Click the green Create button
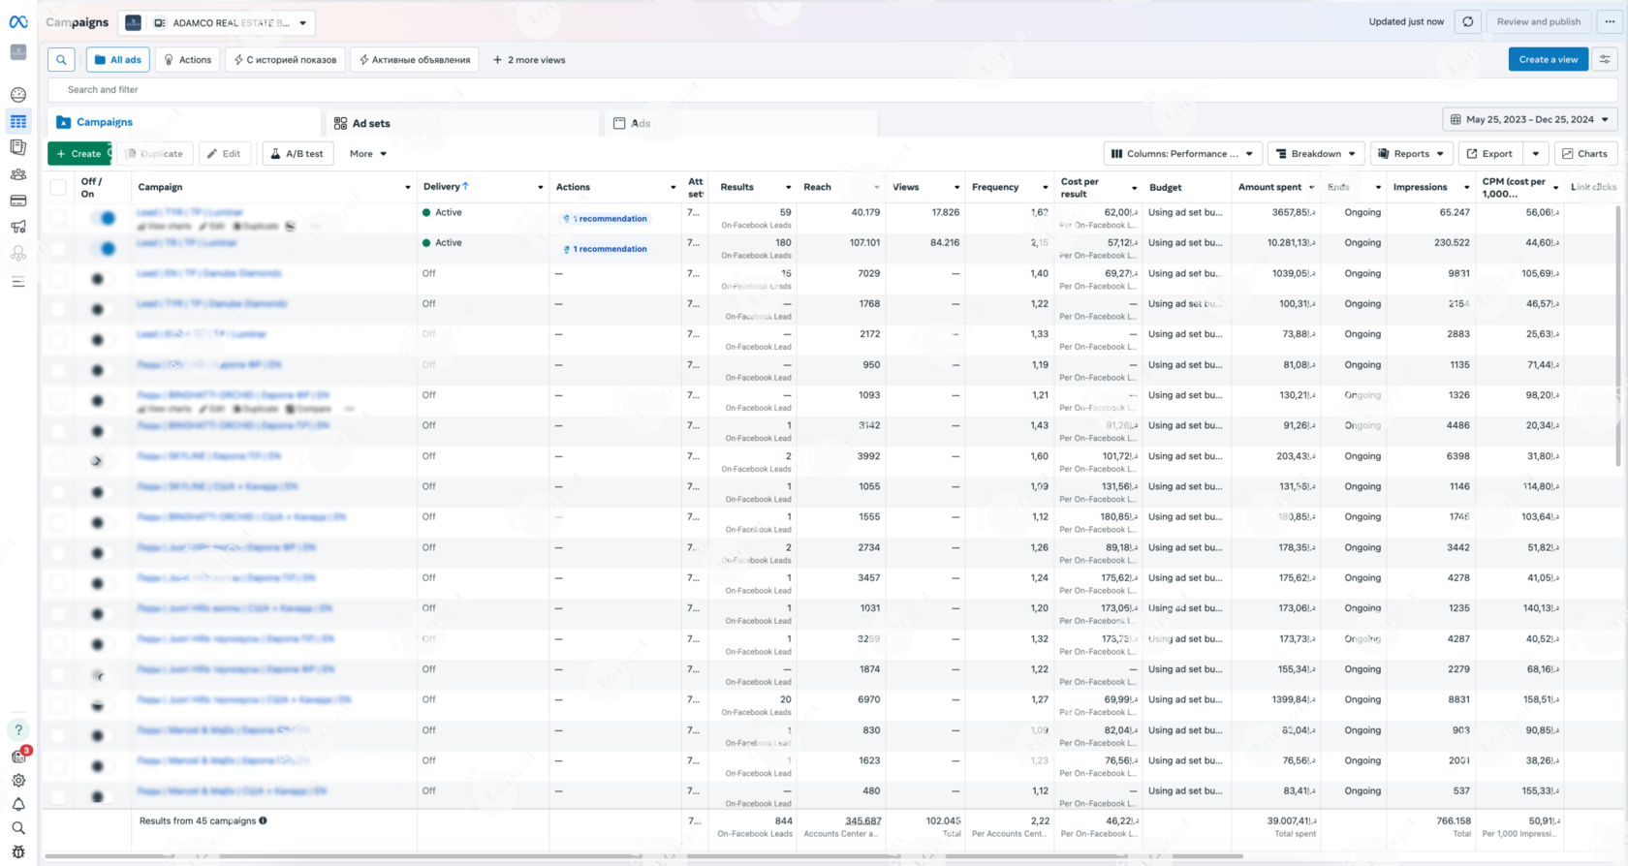The width and height of the screenshot is (1628, 866). (78, 154)
